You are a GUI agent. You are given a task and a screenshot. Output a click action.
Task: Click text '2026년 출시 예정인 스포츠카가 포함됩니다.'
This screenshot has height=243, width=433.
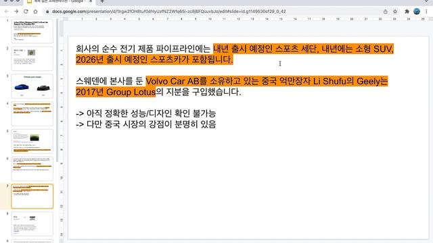click(154, 59)
